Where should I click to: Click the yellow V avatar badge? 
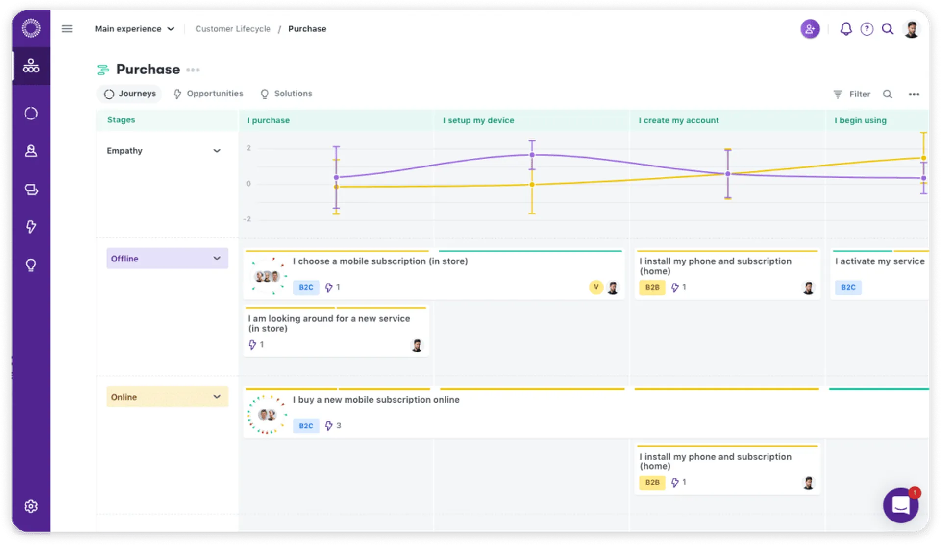click(x=596, y=287)
